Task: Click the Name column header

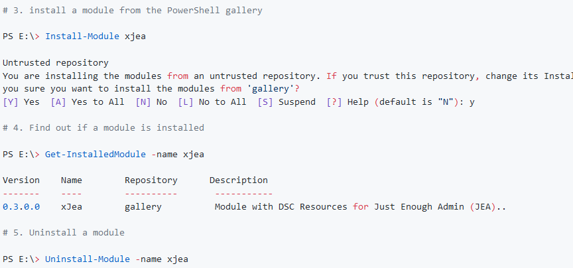Action: [x=72, y=180]
